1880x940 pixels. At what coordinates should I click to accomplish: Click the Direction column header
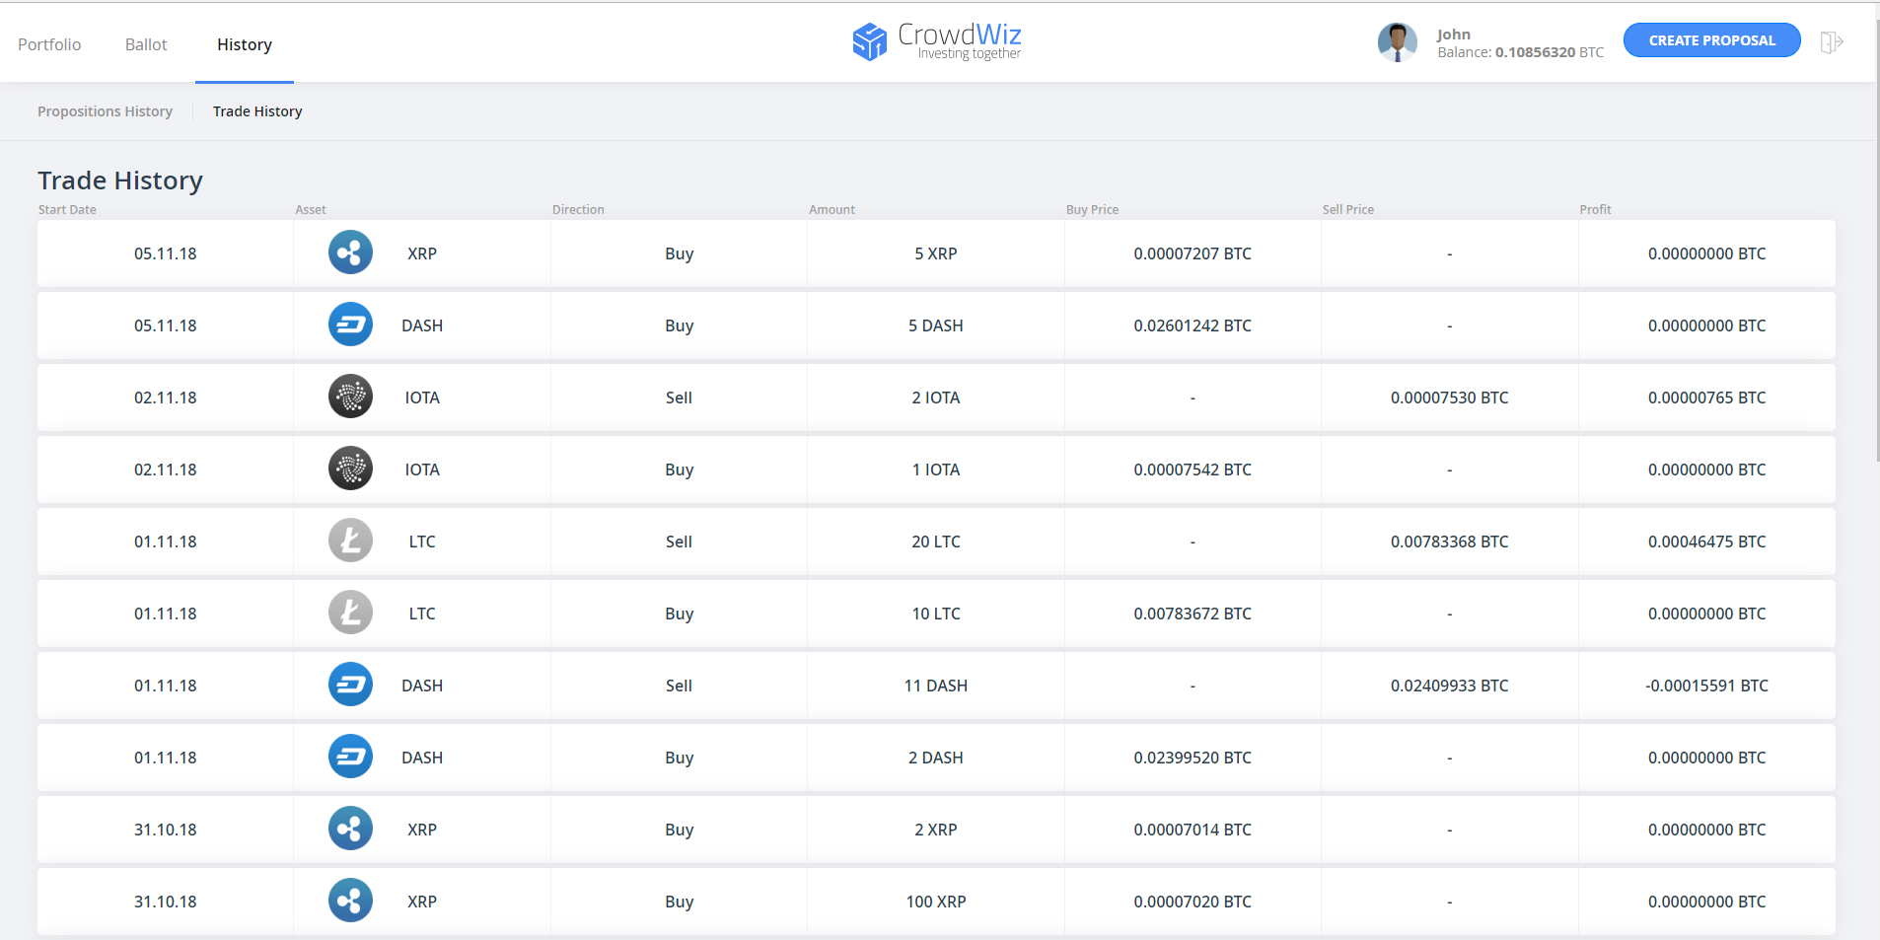tap(578, 209)
